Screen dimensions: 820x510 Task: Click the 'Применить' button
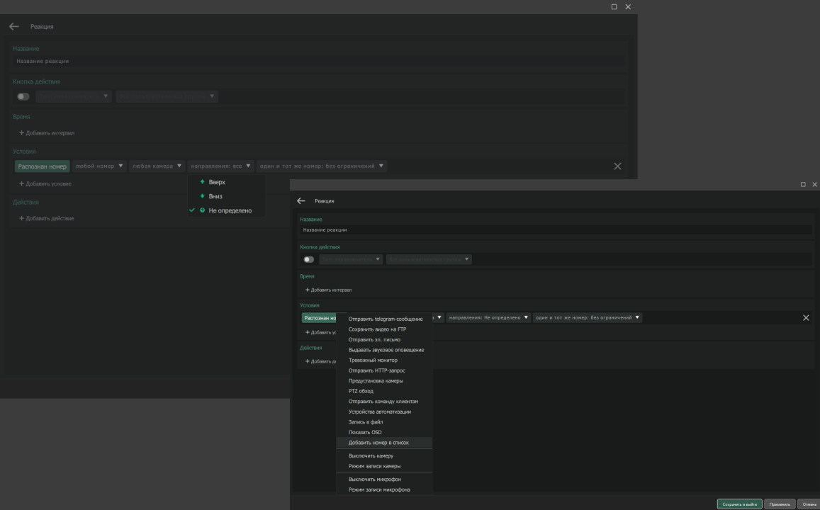click(780, 504)
